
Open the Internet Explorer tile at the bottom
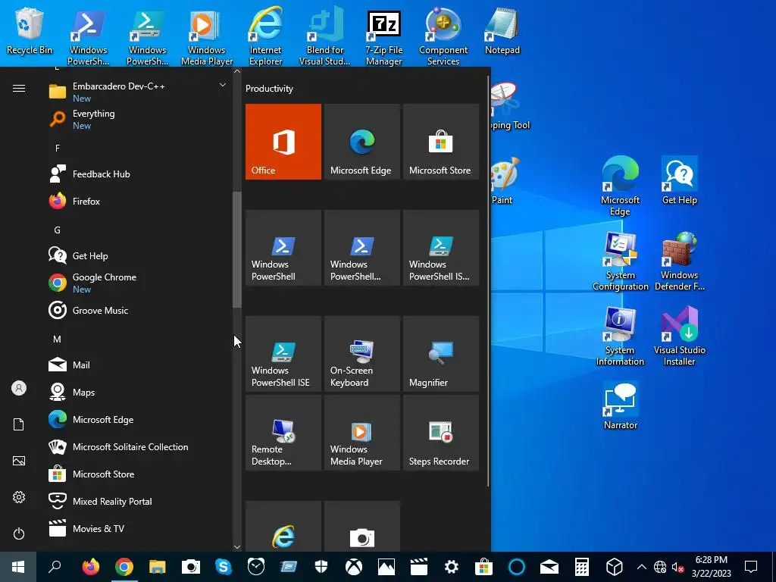(283, 527)
